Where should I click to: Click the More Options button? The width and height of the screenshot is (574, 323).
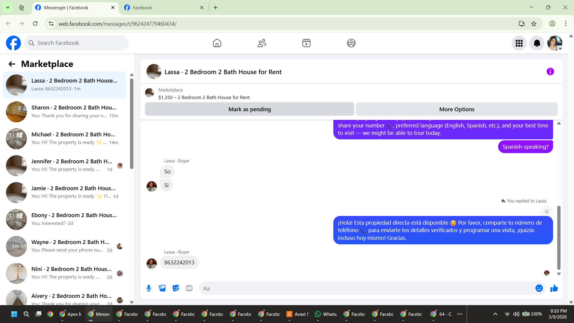pos(457,109)
